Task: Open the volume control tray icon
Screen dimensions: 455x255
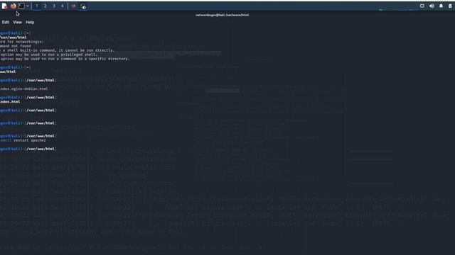Action: (x=432, y=6)
